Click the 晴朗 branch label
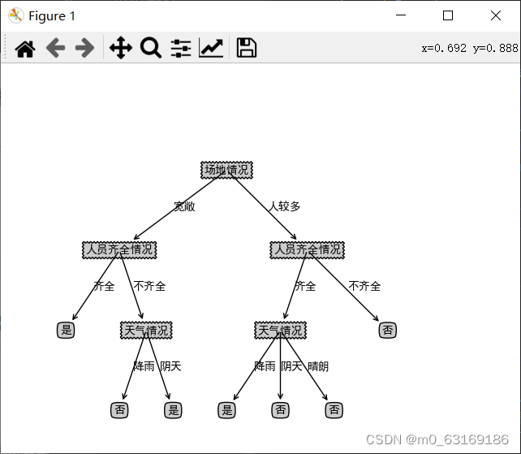Image resolution: width=521 pixels, height=454 pixels. click(318, 366)
